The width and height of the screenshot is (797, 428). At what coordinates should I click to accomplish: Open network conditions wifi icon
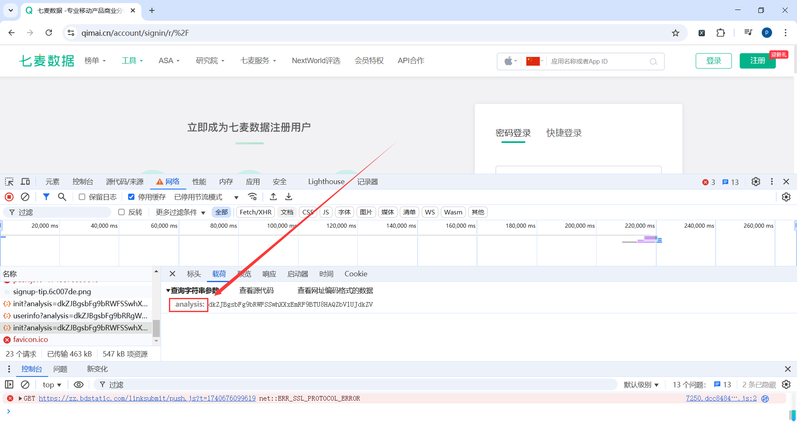click(252, 197)
